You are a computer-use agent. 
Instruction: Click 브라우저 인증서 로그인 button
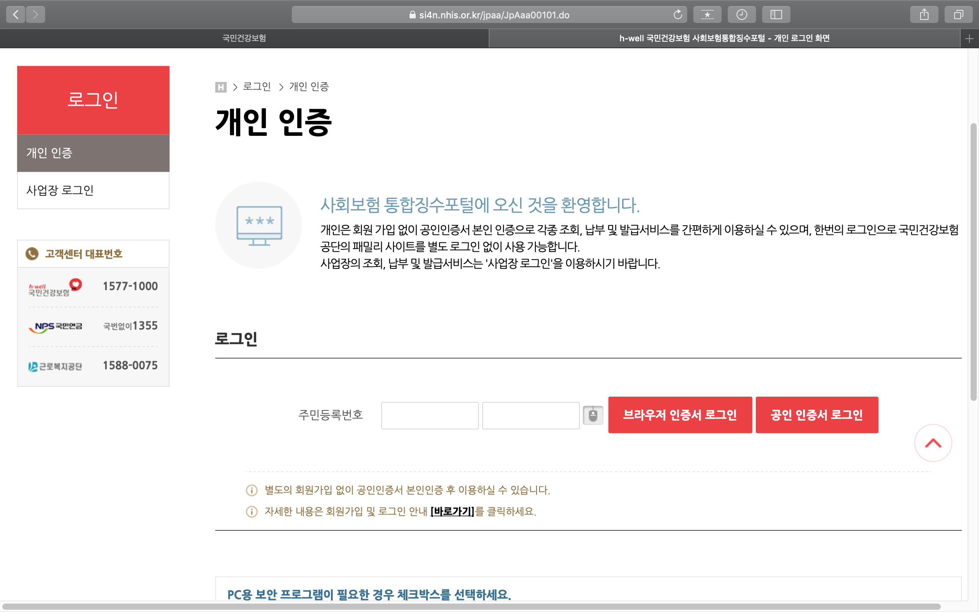coord(680,415)
